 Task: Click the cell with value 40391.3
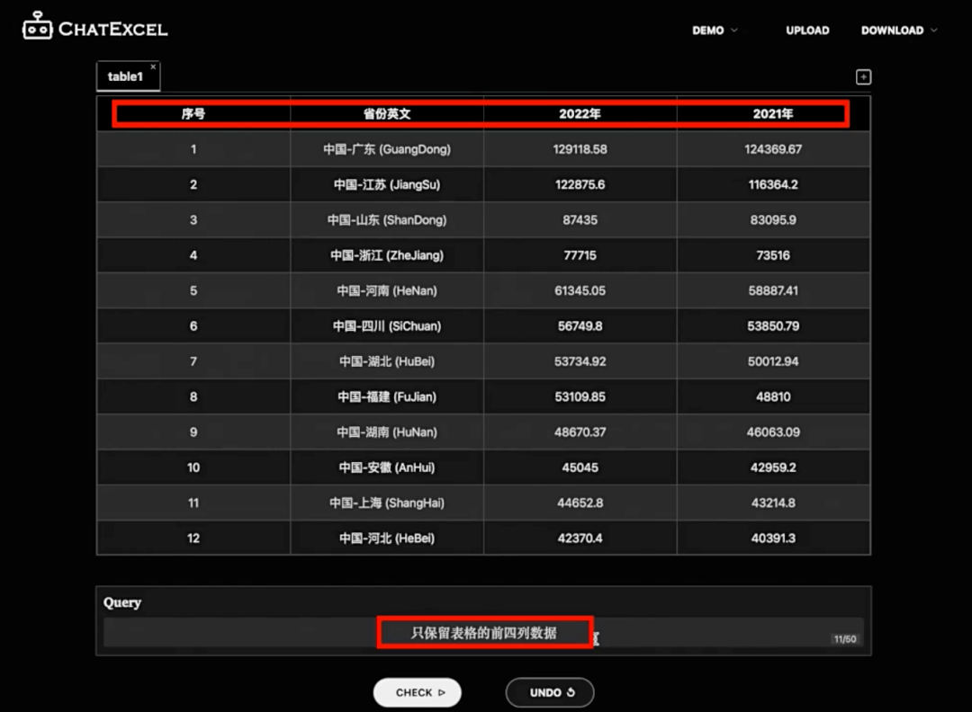tap(773, 538)
